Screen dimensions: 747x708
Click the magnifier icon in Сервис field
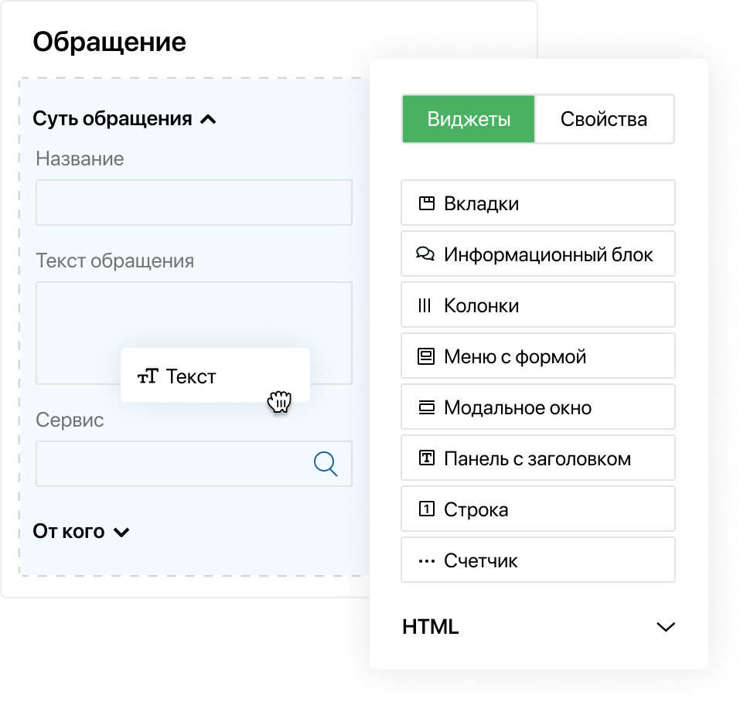tap(326, 463)
